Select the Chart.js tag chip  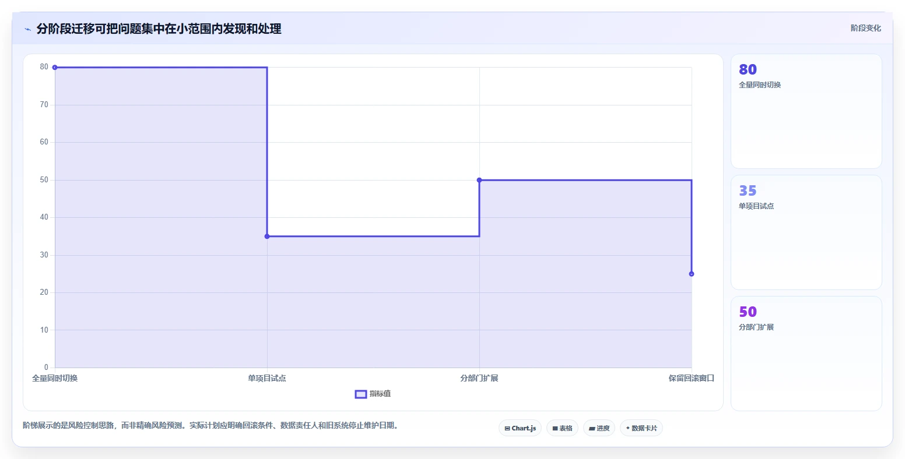tap(520, 428)
